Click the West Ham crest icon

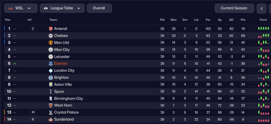click(x=51, y=105)
